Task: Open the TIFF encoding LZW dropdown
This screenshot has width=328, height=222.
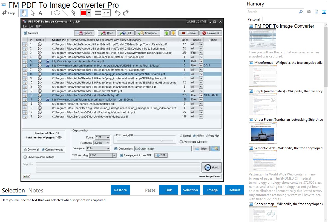Action: [x=114, y=155]
